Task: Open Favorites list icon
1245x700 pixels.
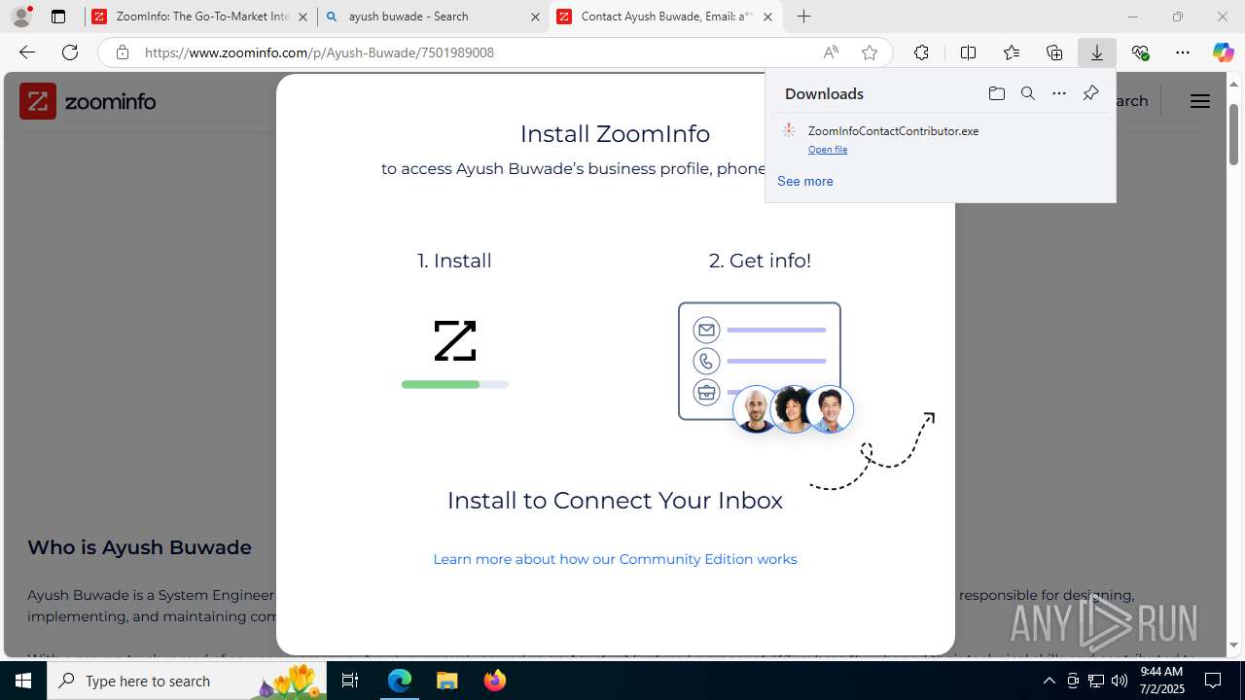Action: tap(1012, 52)
